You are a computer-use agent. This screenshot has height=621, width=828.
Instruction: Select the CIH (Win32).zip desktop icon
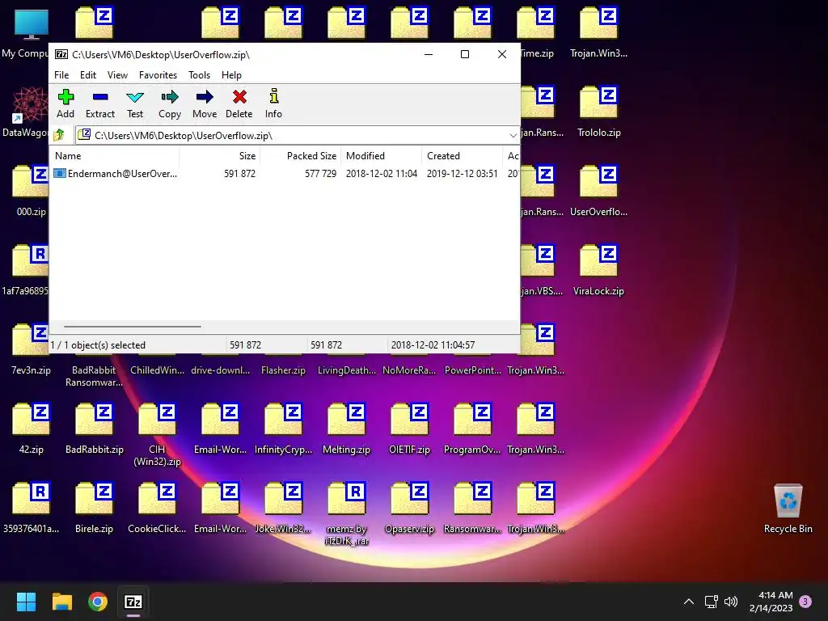tap(157, 434)
